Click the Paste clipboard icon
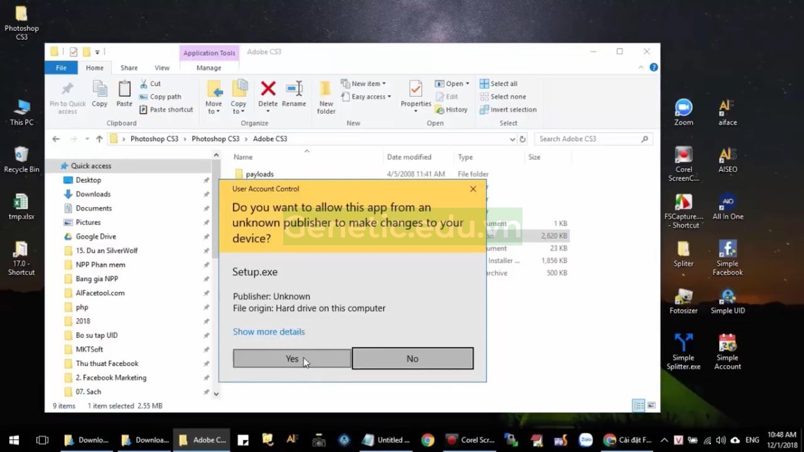This screenshot has height=452, width=804. coord(124,89)
